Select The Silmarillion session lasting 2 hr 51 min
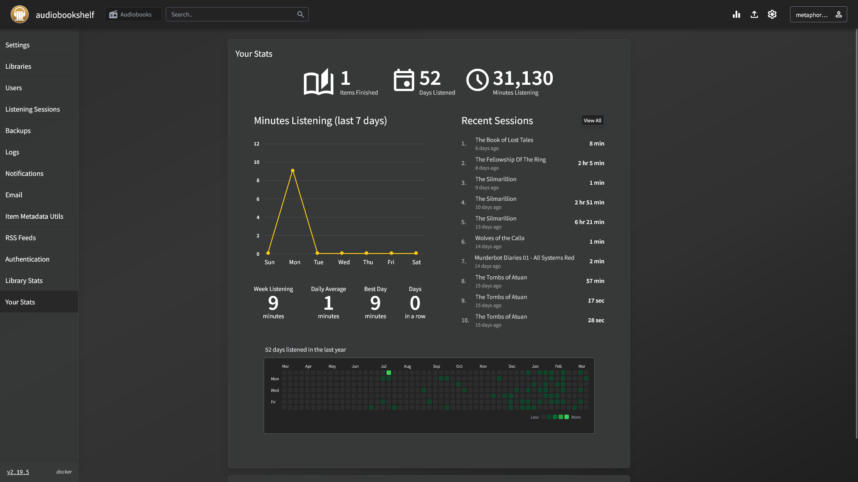858x482 pixels. (533, 202)
